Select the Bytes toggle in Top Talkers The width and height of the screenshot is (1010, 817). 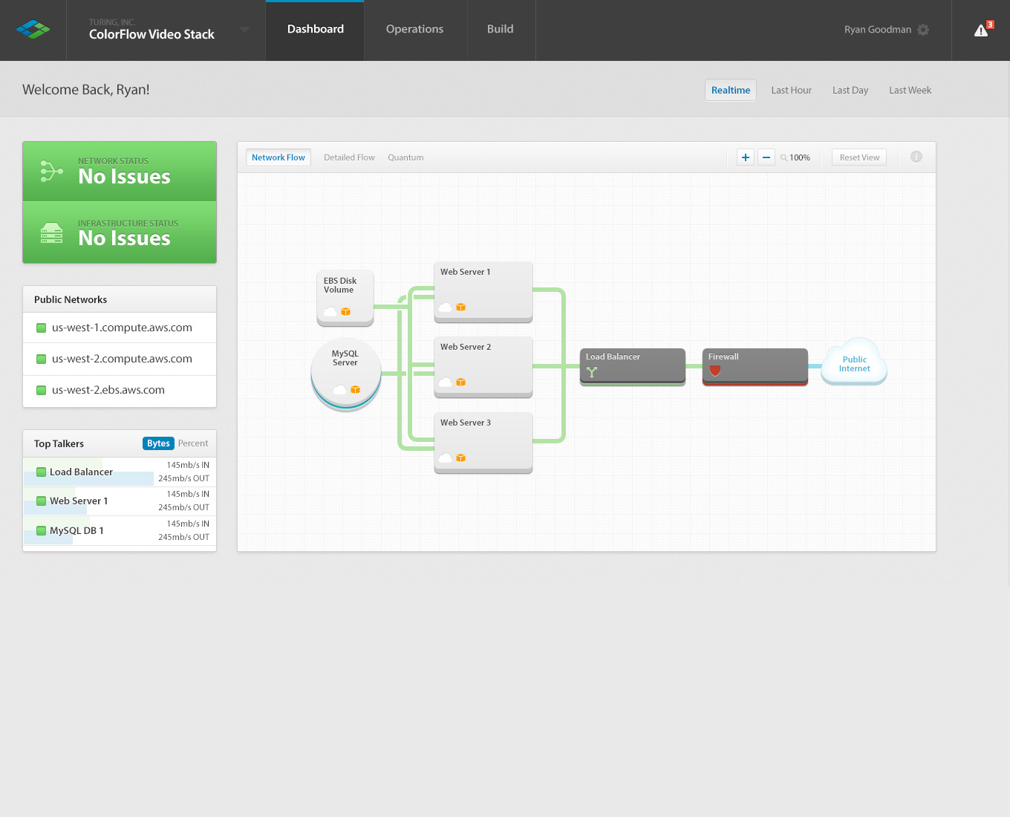pos(158,443)
